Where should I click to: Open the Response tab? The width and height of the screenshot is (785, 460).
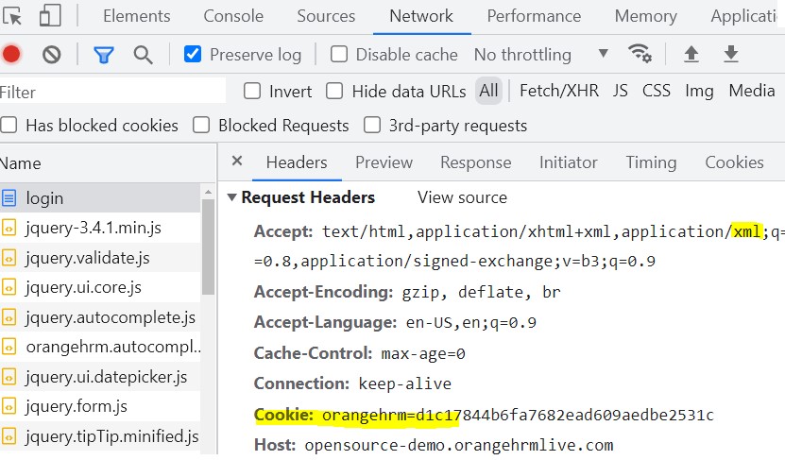(475, 162)
